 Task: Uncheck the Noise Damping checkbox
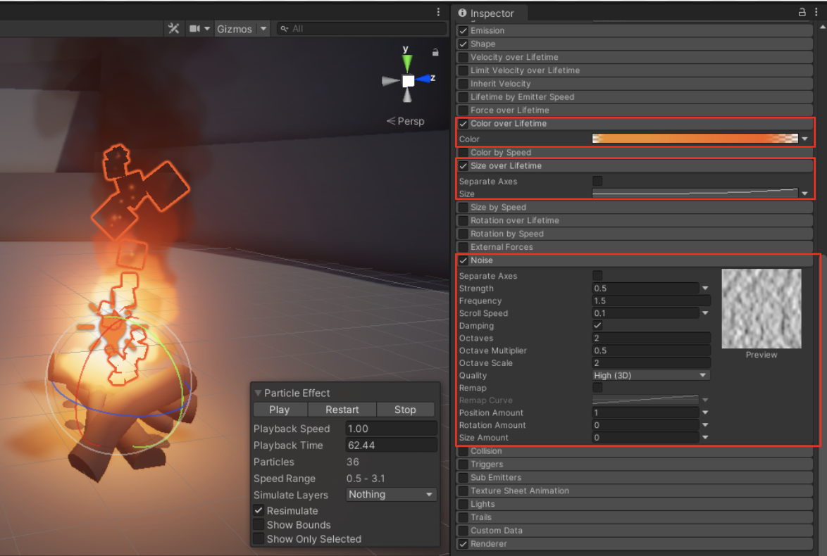click(597, 326)
